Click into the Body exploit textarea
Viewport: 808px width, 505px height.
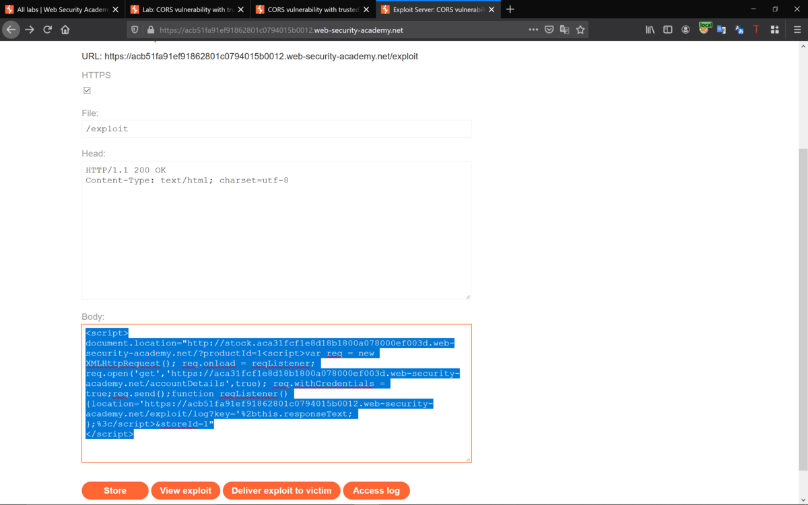pos(276,393)
